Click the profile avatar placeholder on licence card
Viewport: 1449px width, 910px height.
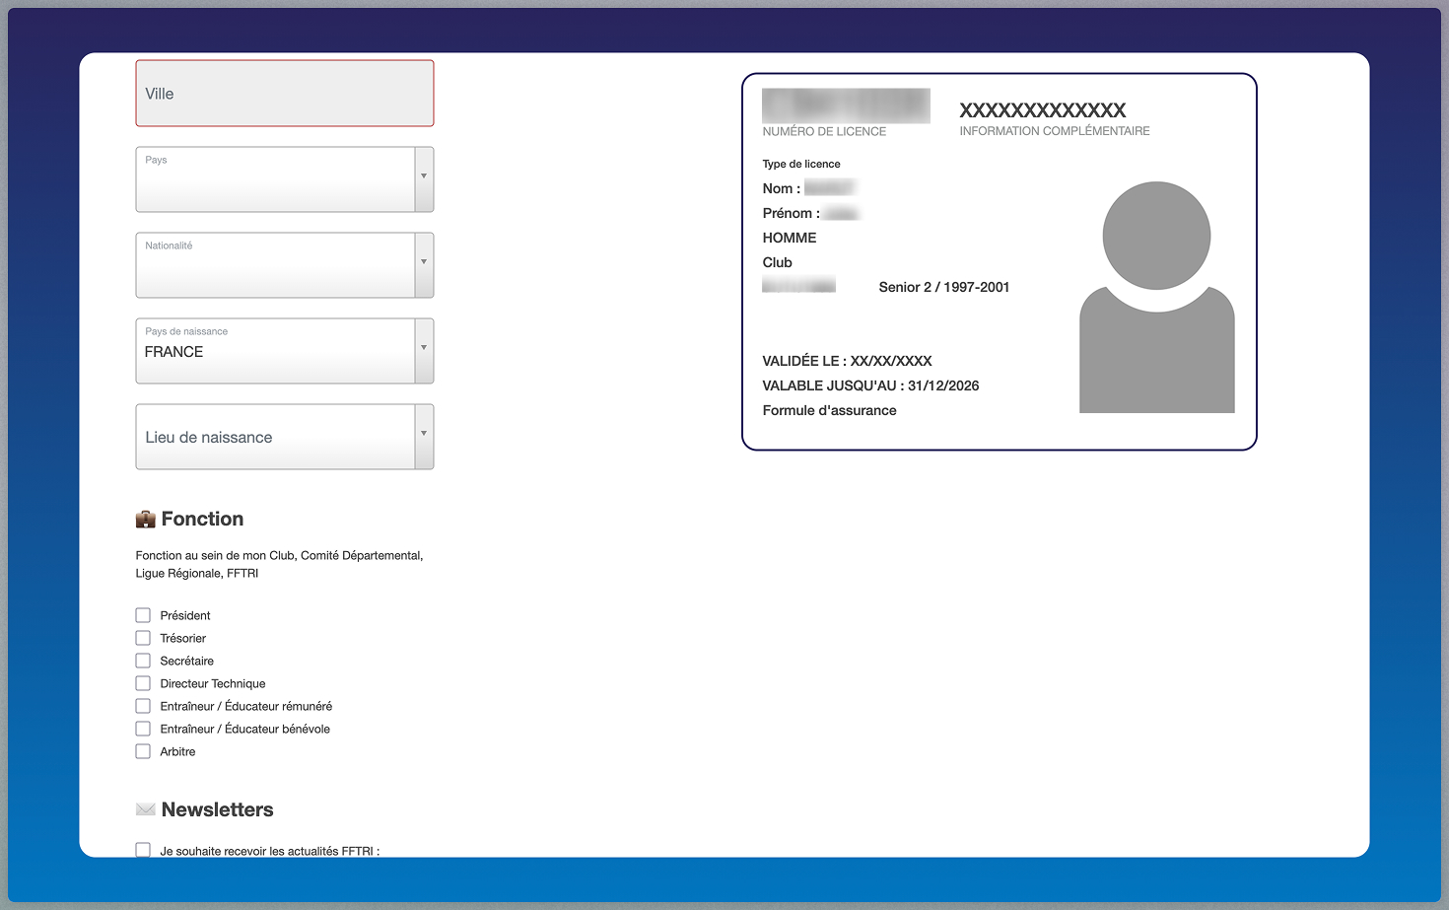(x=1156, y=297)
